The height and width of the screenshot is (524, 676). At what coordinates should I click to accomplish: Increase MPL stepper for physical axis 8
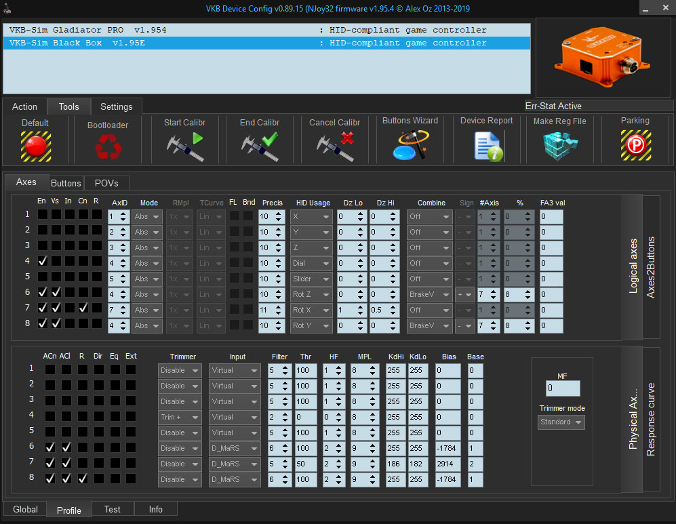(372, 476)
